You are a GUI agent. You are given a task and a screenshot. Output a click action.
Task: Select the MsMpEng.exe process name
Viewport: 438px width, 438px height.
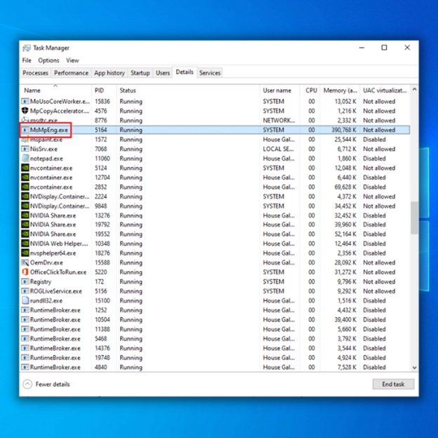[49, 130]
